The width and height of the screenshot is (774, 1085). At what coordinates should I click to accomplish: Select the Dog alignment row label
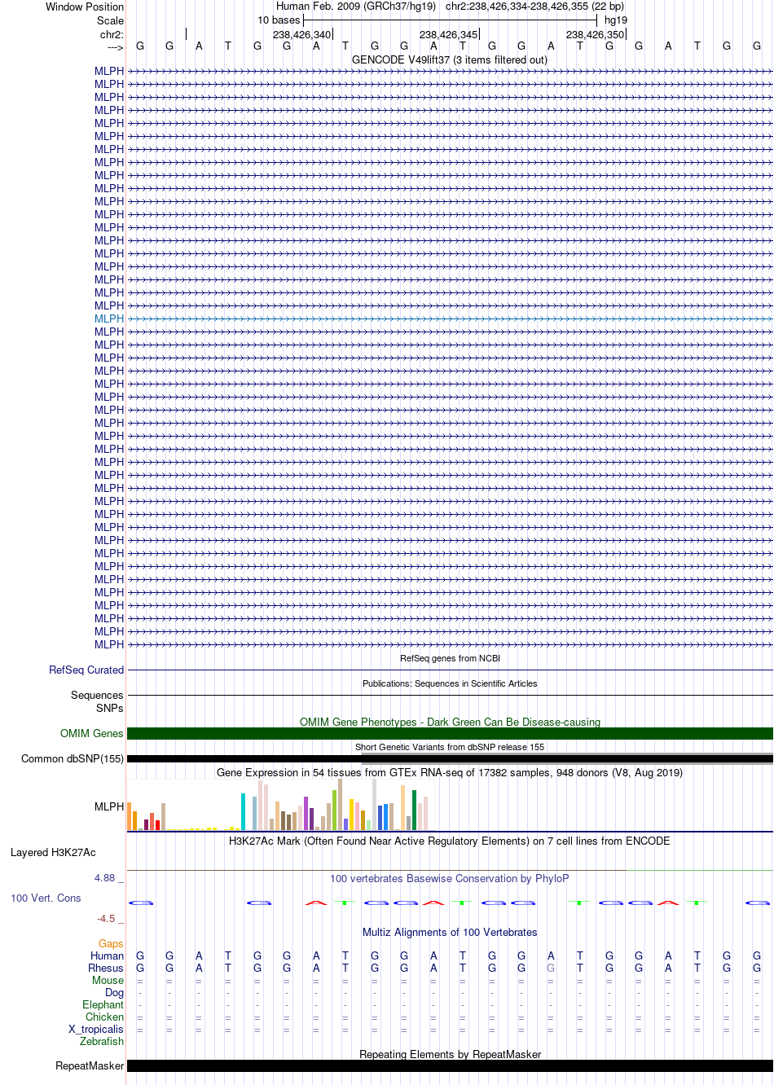click(115, 992)
